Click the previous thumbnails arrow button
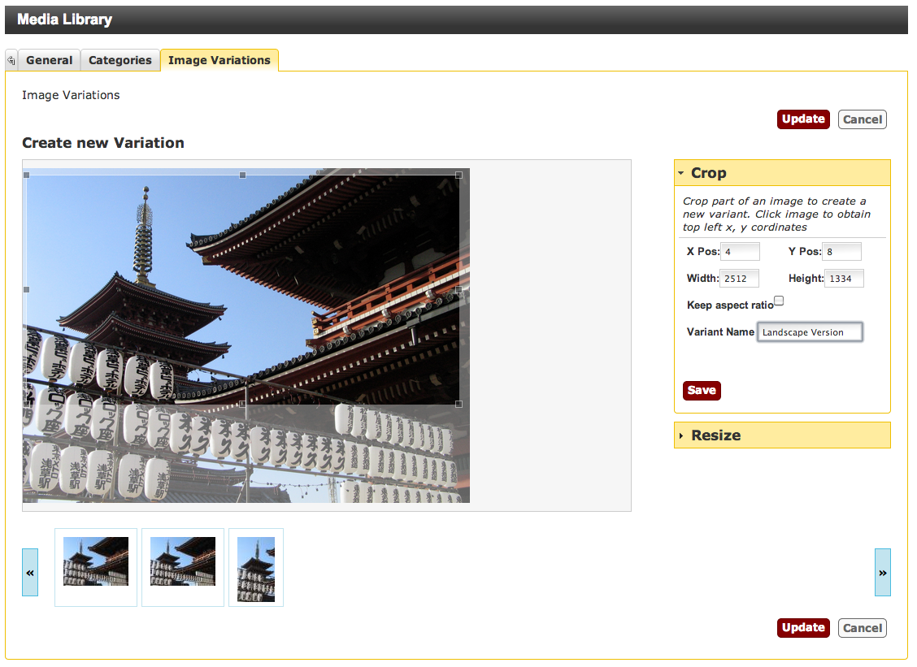917x667 pixels. 30,572
